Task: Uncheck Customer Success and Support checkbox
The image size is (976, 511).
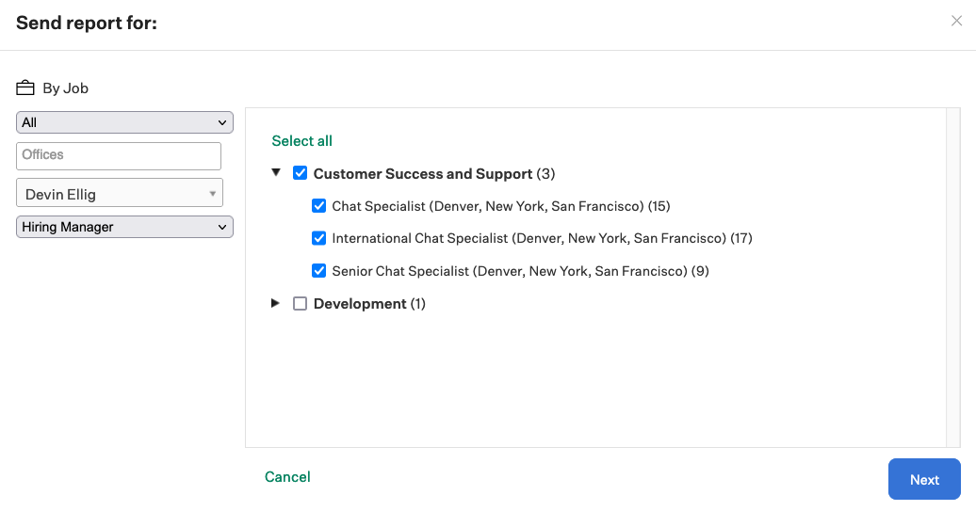Action: click(x=300, y=173)
